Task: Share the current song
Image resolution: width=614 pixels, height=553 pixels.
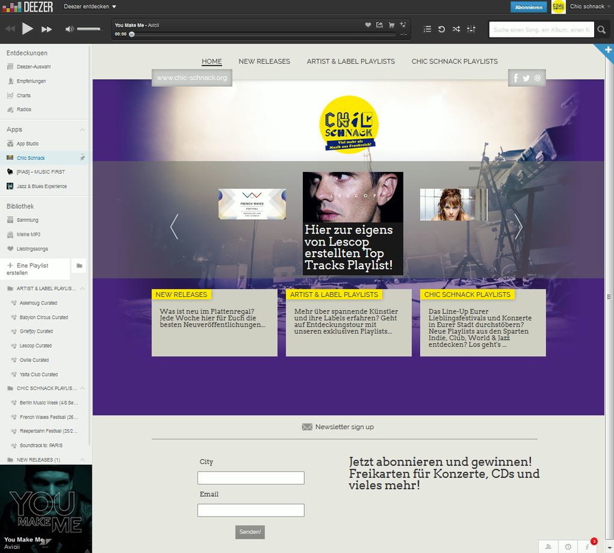Action: (x=380, y=25)
